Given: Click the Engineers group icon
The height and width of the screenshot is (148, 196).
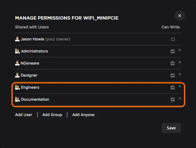Looking at the screenshot, I should (x=17, y=87).
